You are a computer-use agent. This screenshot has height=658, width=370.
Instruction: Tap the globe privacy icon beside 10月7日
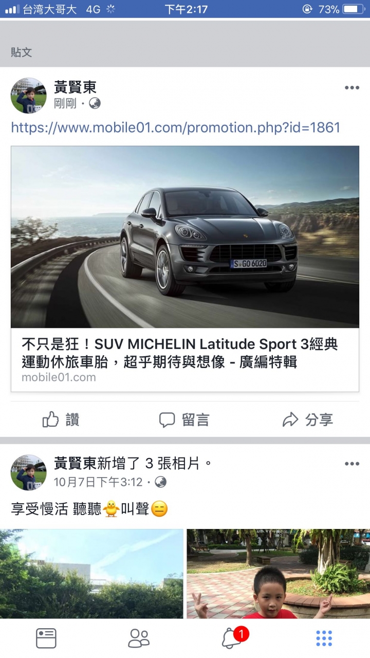coord(160,482)
